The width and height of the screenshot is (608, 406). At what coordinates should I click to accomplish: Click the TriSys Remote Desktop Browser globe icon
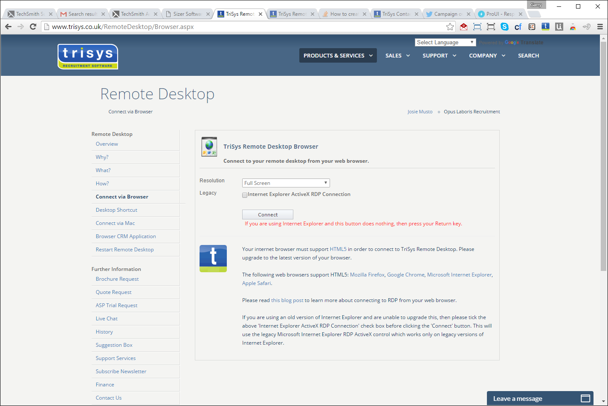tap(209, 147)
